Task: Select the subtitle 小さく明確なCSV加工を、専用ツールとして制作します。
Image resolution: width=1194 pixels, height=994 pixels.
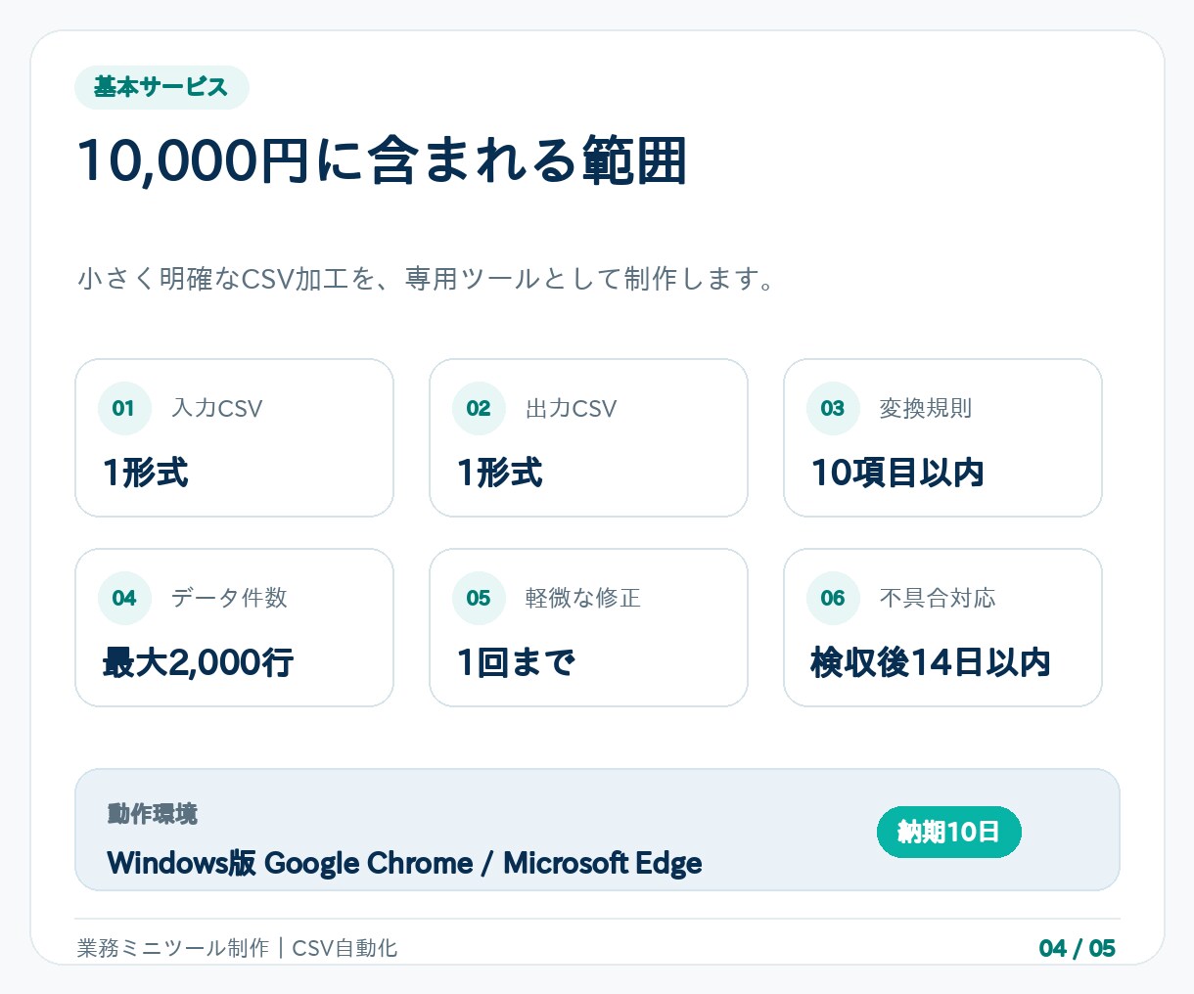Action: tap(427, 279)
